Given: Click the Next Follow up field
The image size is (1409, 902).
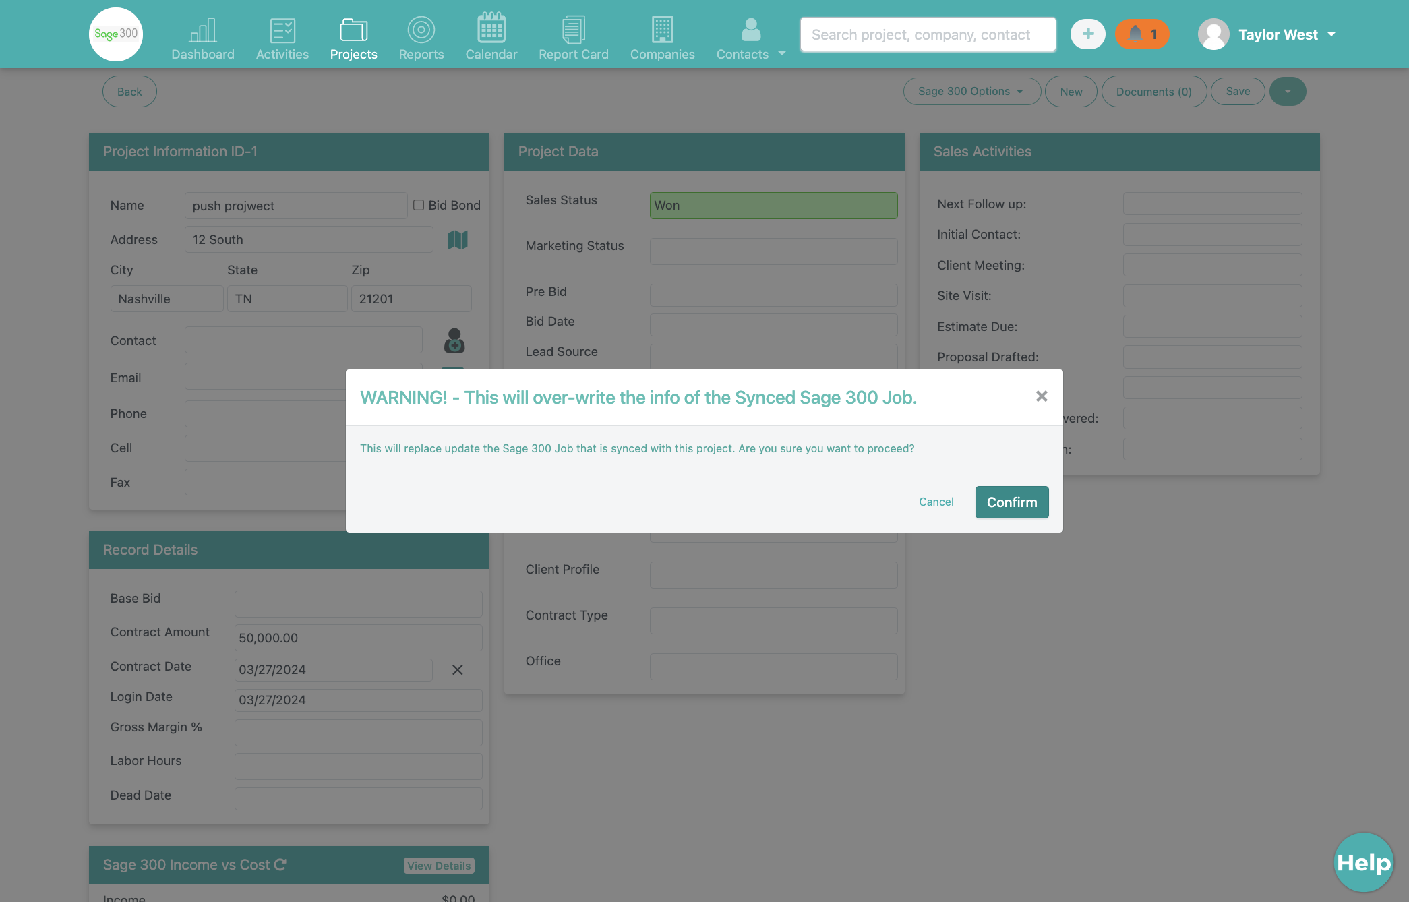Looking at the screenshot, I should 1212,204.
